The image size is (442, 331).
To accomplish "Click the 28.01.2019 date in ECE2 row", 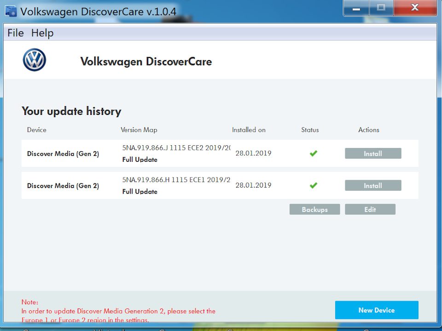I will 253,153.
